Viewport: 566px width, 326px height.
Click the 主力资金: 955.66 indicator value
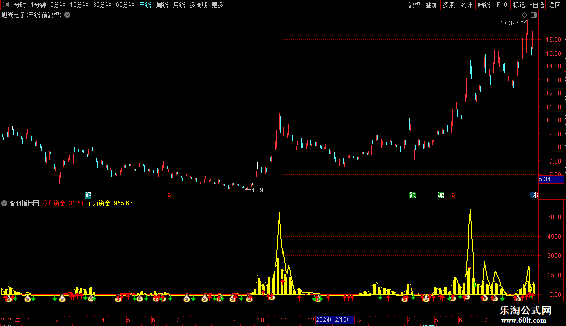[x=109, y=203]
